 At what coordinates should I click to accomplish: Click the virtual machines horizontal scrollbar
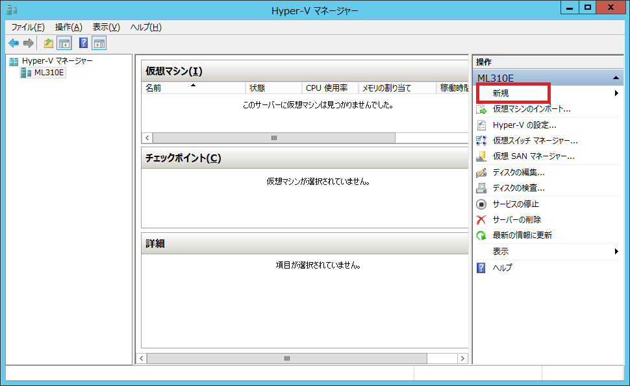coord(273,138)
